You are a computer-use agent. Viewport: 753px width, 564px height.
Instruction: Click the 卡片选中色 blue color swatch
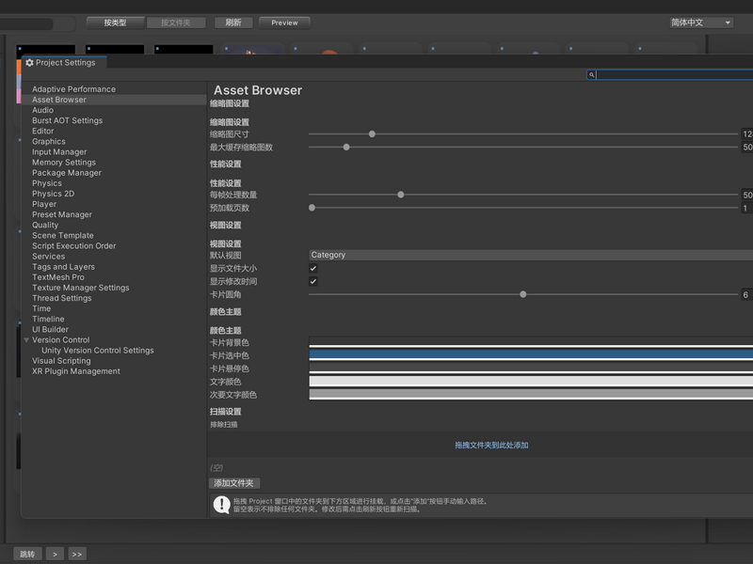click(531, 354)
